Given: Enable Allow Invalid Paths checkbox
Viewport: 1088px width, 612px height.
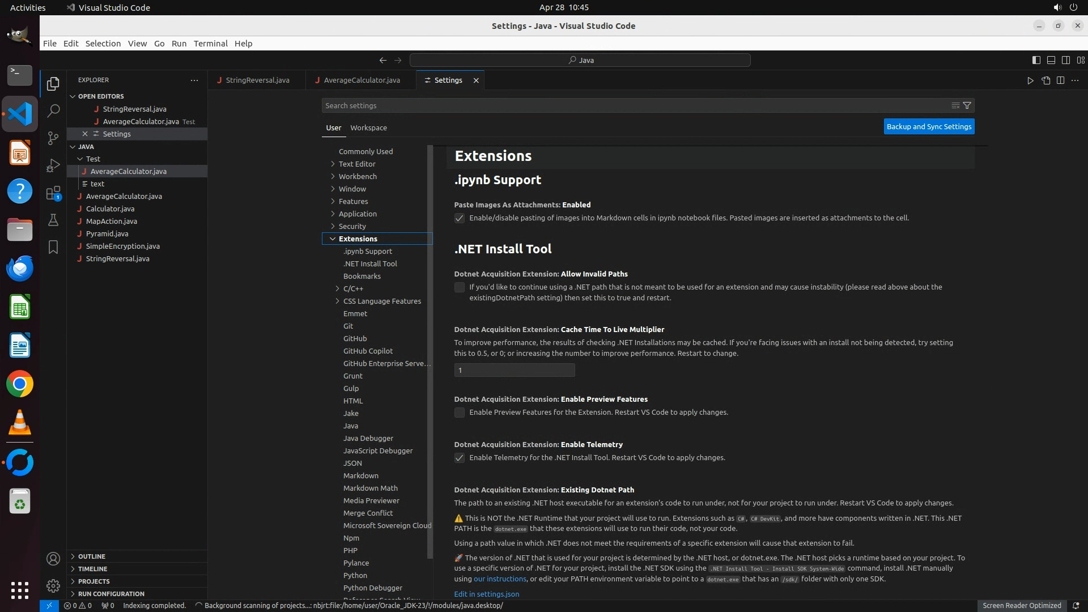Looking at the screenshot, I should (460, 287).
